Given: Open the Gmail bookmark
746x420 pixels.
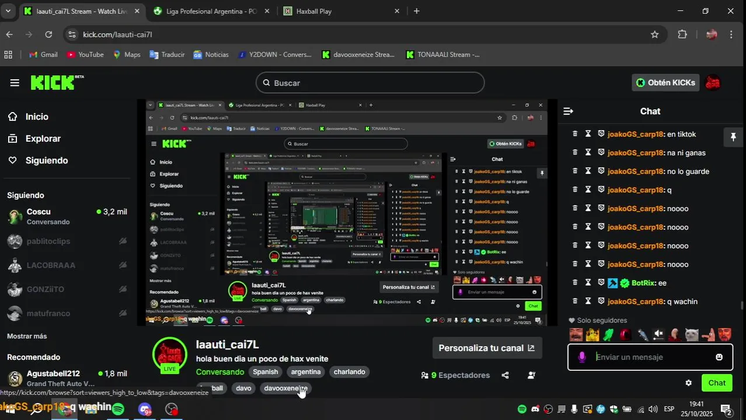Looking at the screenshot, I should pos(43,54).
